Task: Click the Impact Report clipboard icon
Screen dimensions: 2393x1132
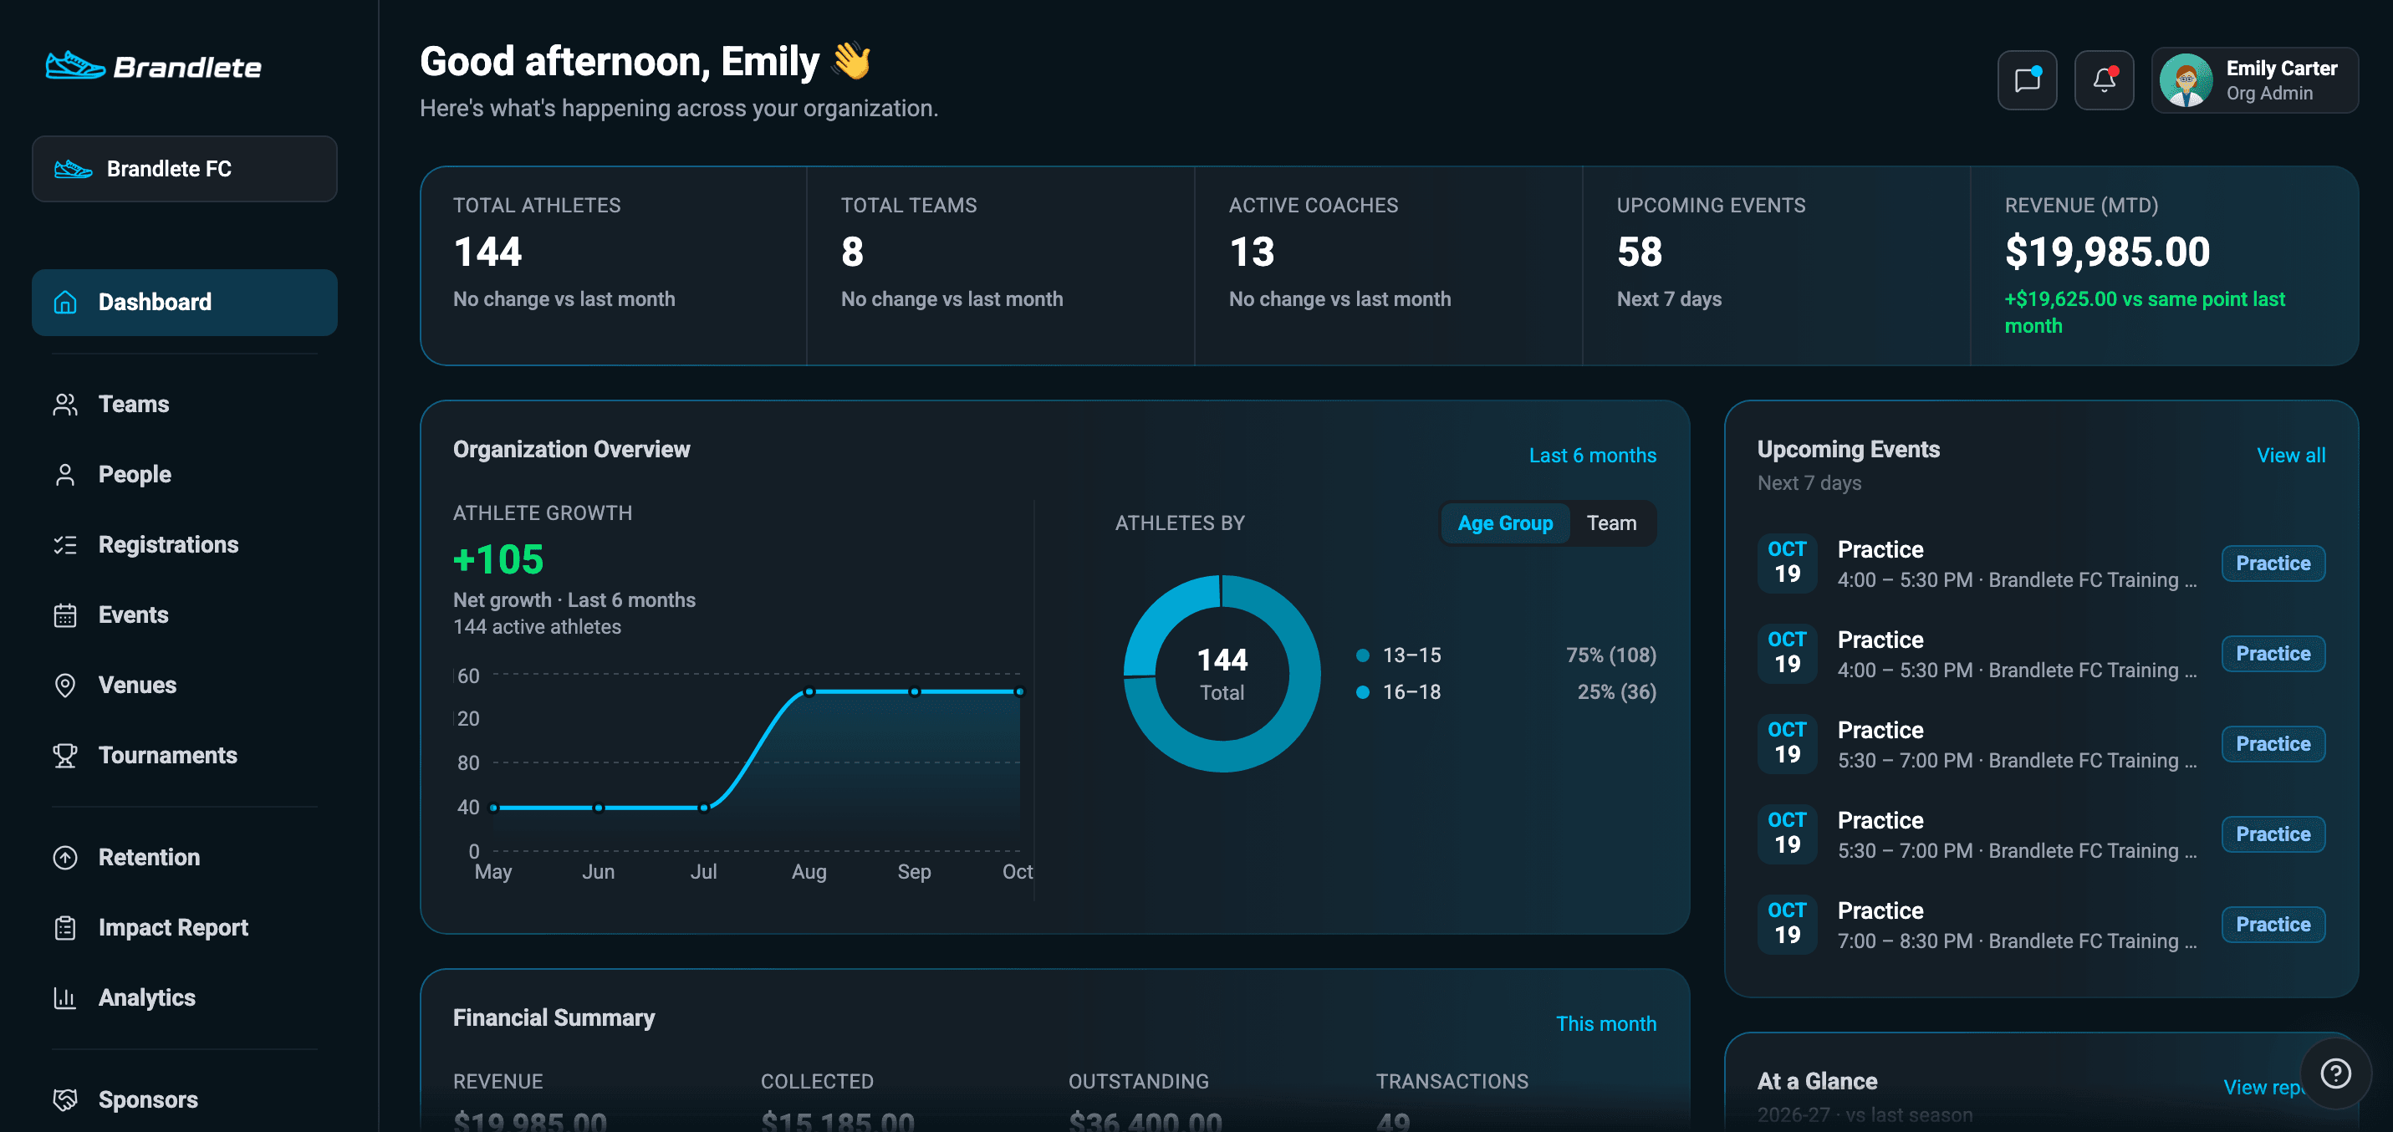Action: [65, 928]
